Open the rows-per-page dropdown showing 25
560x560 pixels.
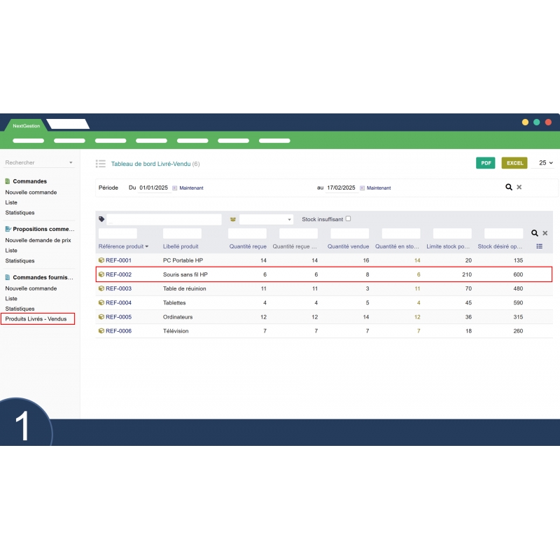click(545, 163)
